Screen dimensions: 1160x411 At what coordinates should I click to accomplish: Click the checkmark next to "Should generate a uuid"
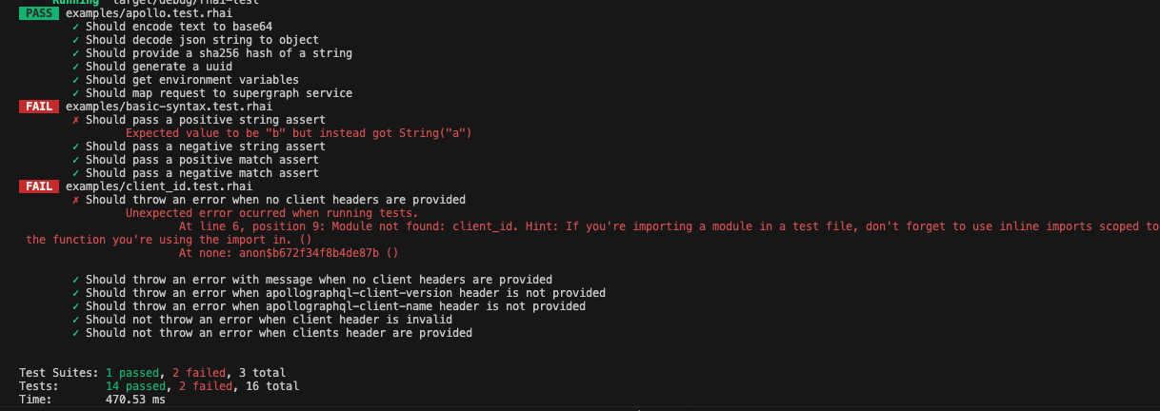(x=75, y=67)
